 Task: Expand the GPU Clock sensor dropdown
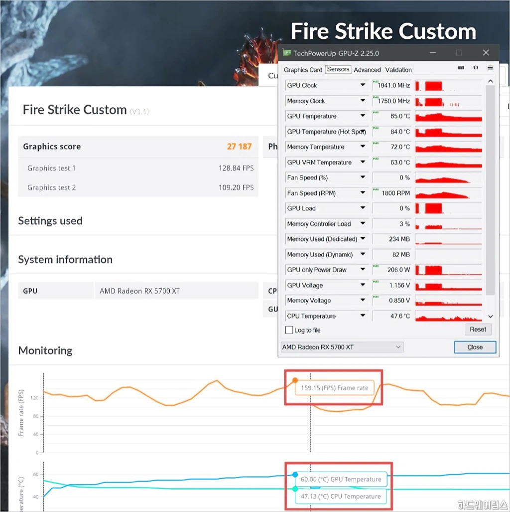click(x=363, y=85)
